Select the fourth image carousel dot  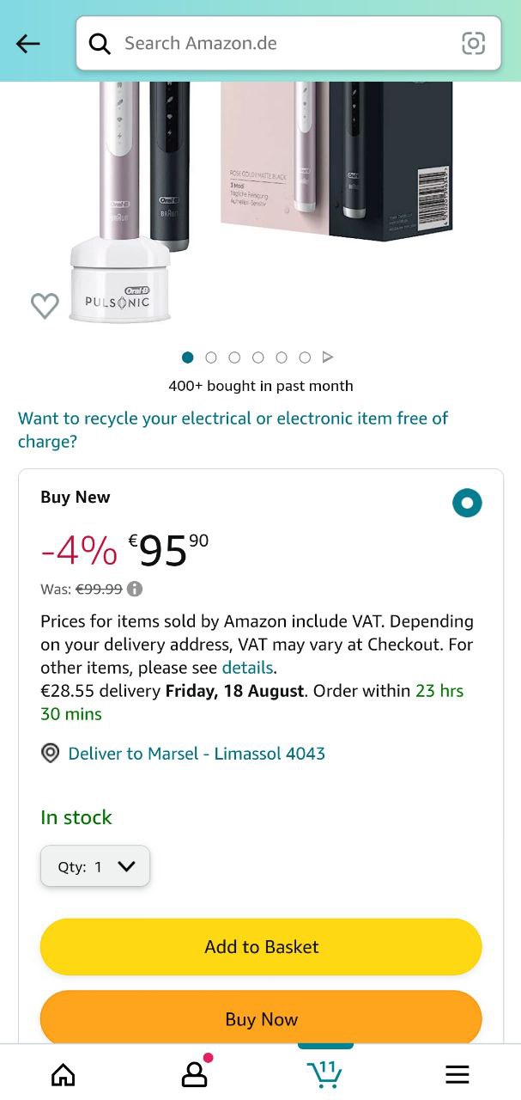click(257, 357)
